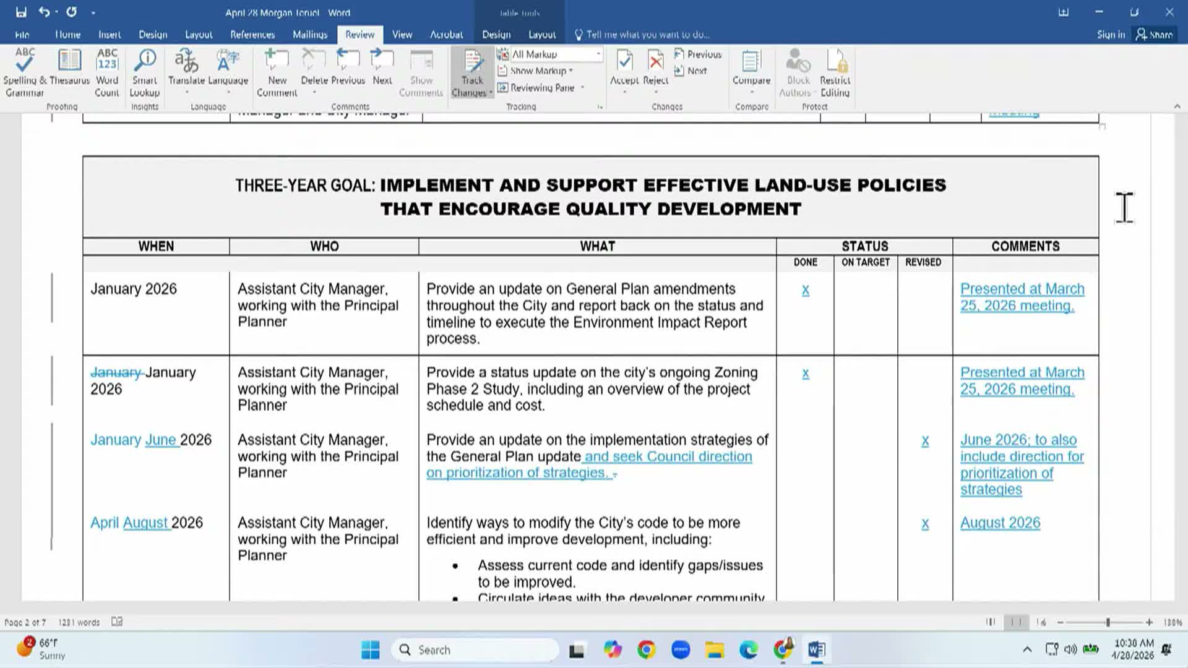Viewport: 1188px width, 668px height.
Task: Expand the Show Markup menu
Action: click(x=536, y=71)
